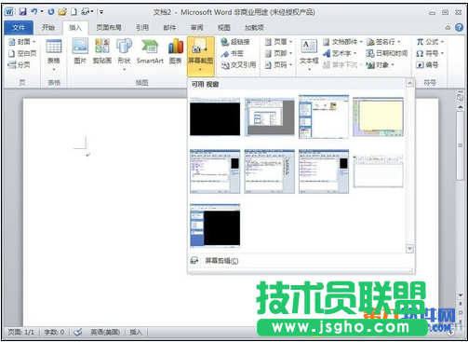
Task: Open the 形状 (Shapes) gallery
Action: 124,55
